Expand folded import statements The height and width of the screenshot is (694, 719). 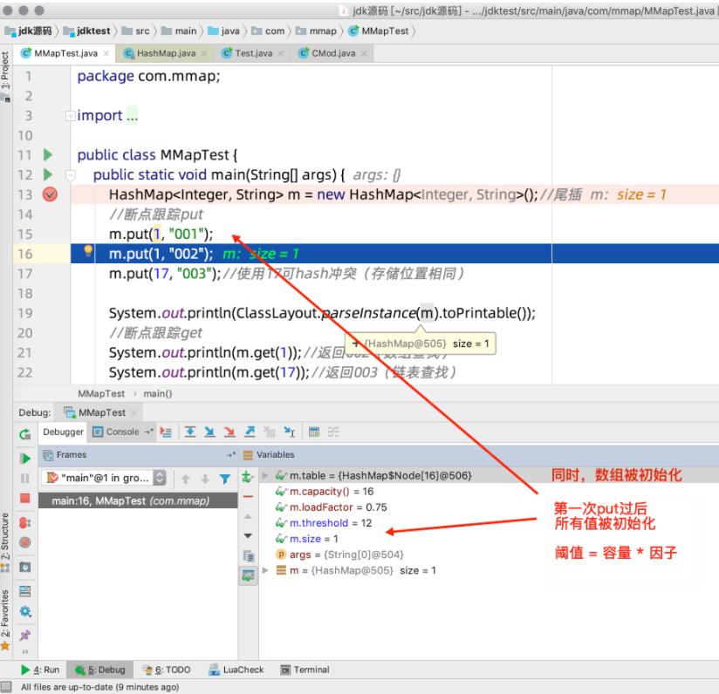pyautogui.click(x=70, y=116)
